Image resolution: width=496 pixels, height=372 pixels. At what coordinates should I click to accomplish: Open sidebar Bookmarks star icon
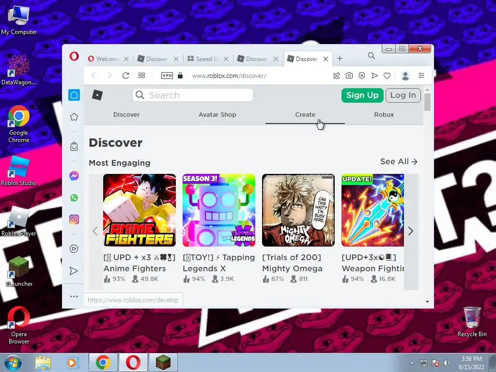pyautogui.click(x=74, y=117)
